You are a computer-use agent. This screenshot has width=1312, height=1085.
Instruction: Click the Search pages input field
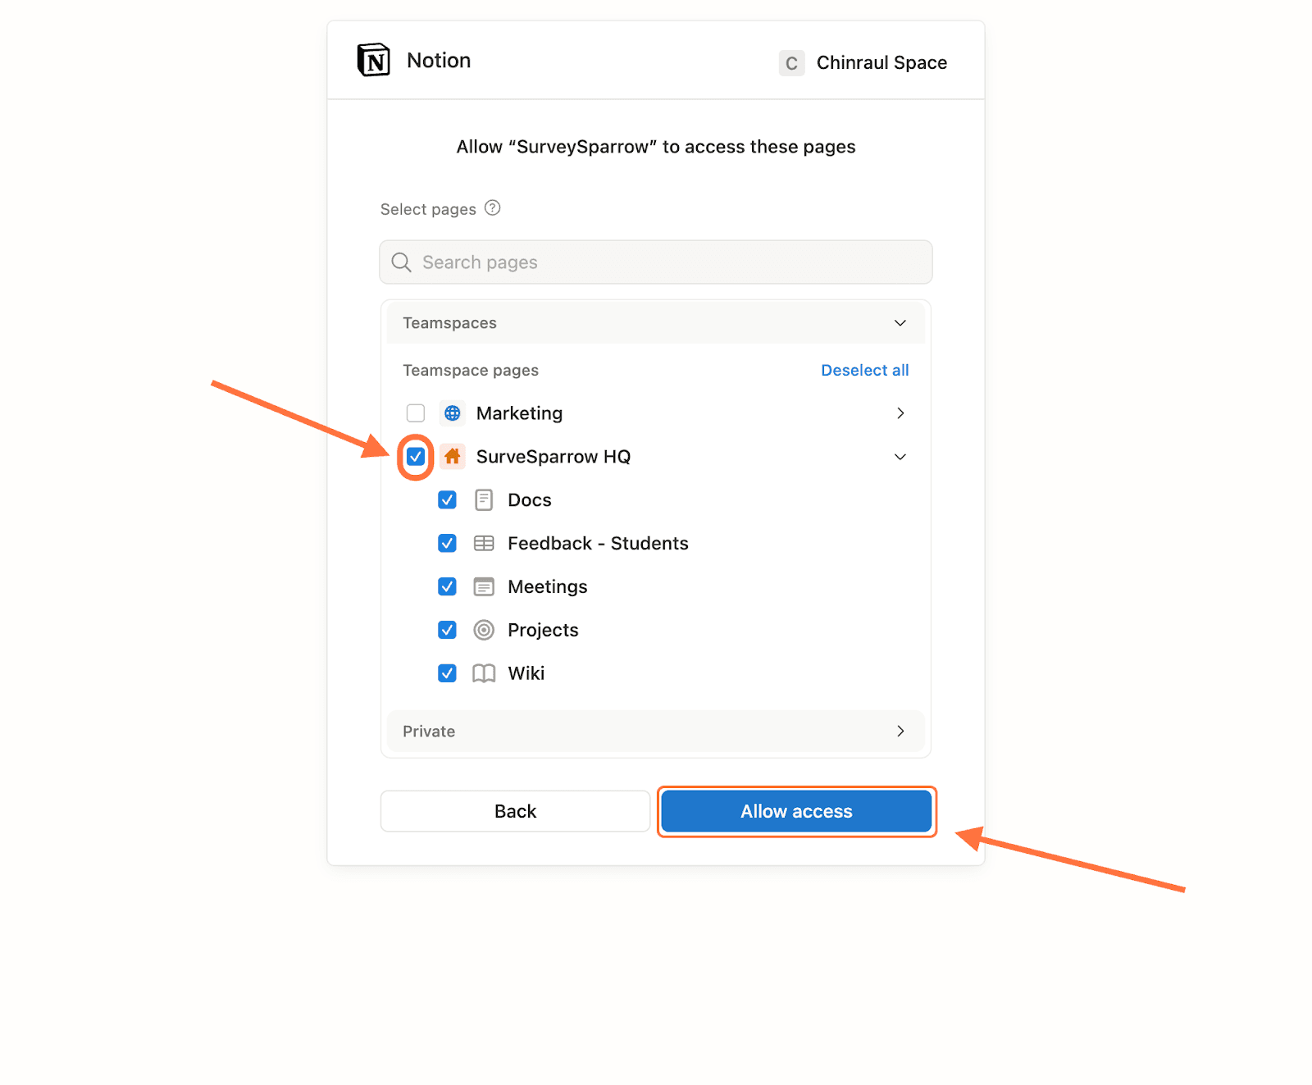pyautogui.click(x=656, y=262)
